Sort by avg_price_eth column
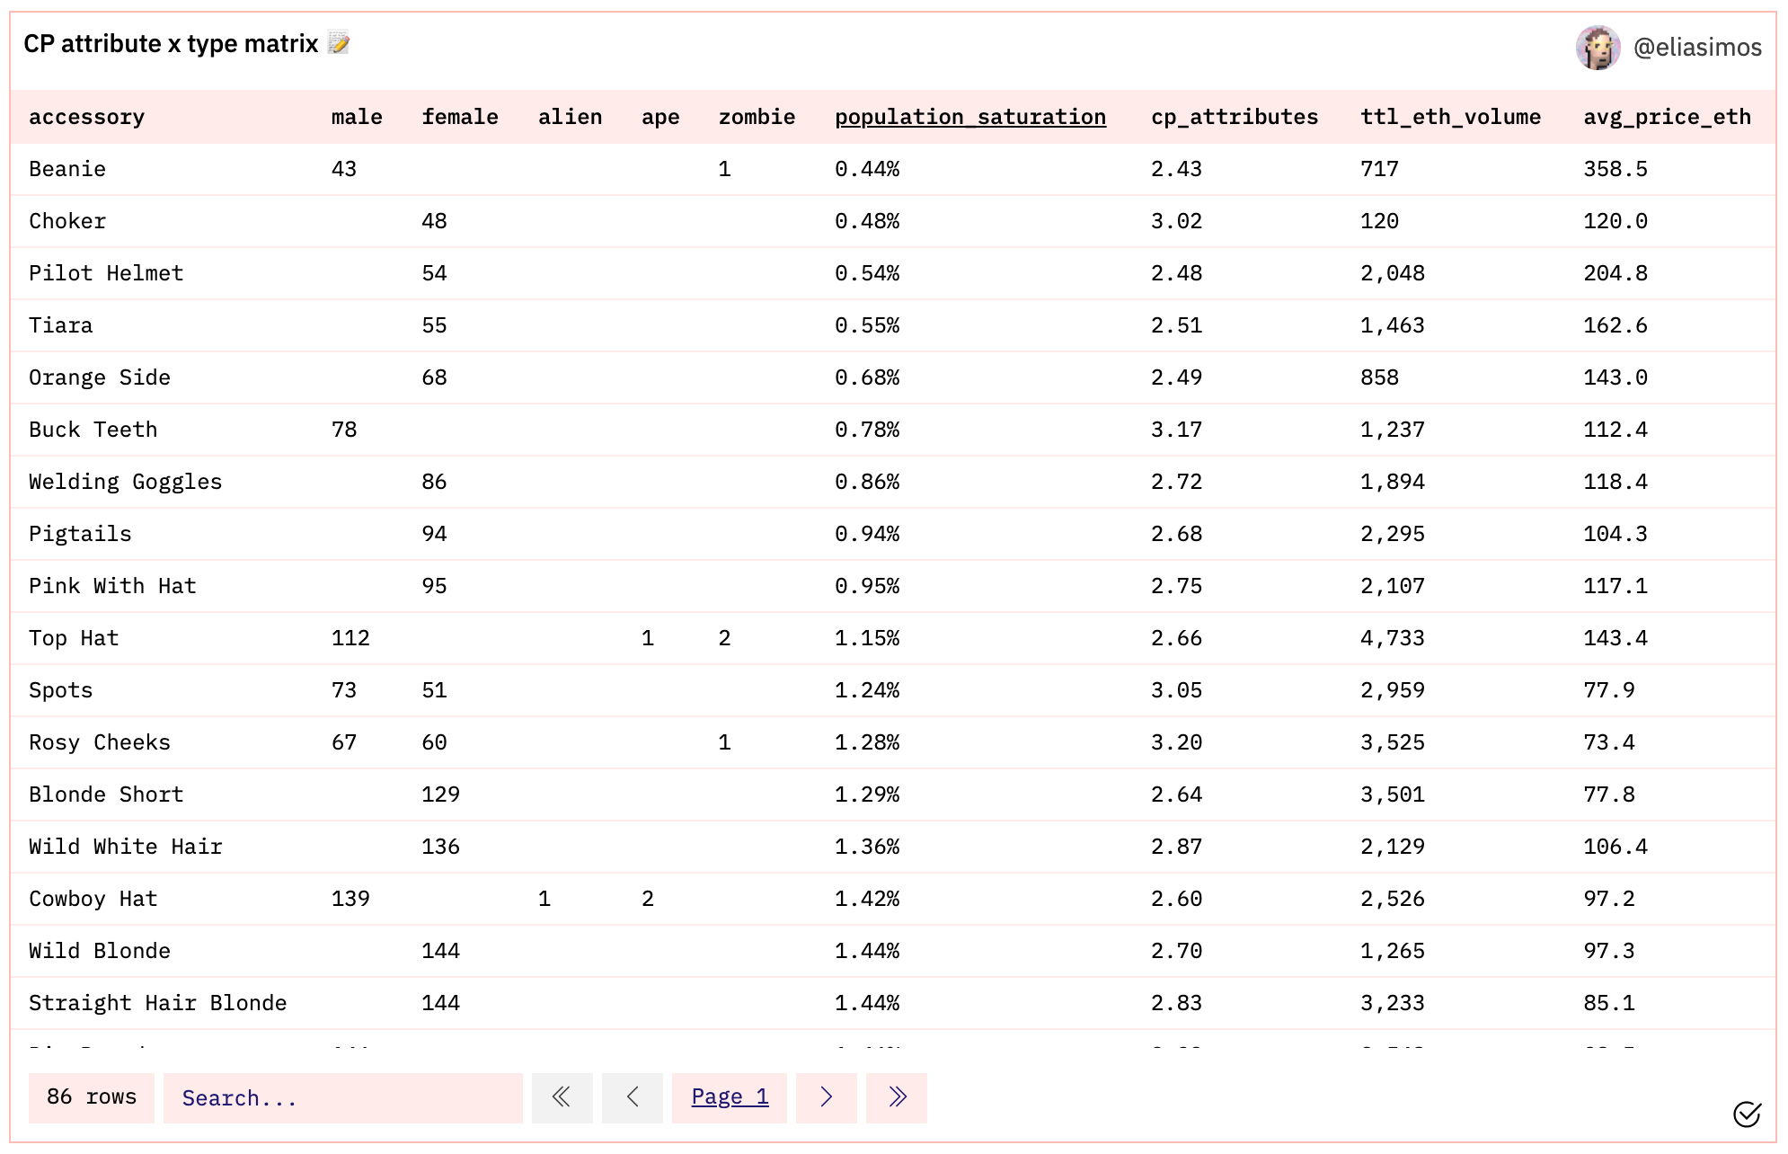Screen dimensions: 1788x1154 point(1666,117)
